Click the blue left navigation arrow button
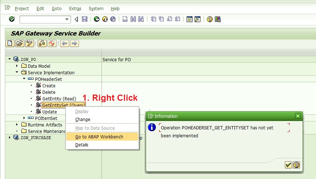Screen dimensions: 316x179 pyautogui.click(x=65, y=43)
